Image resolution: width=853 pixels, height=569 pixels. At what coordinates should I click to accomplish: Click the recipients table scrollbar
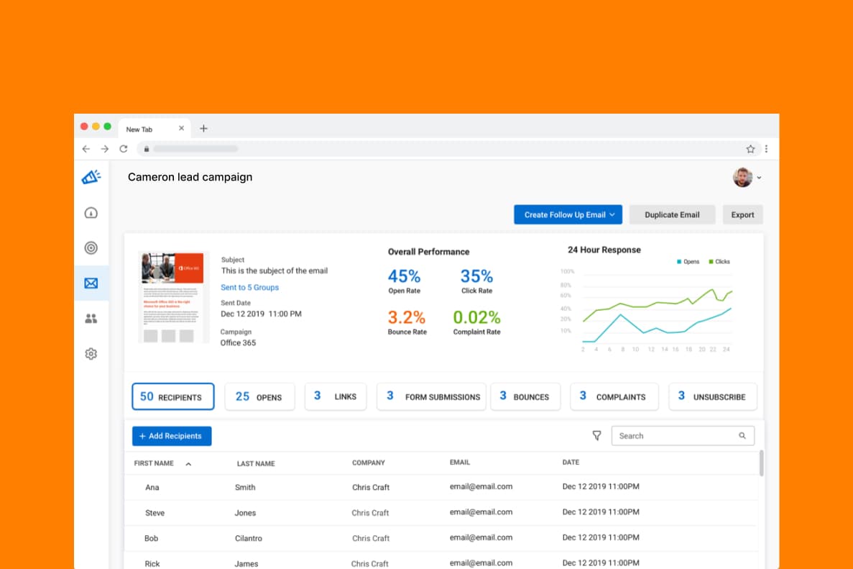[x=761, y=464]
